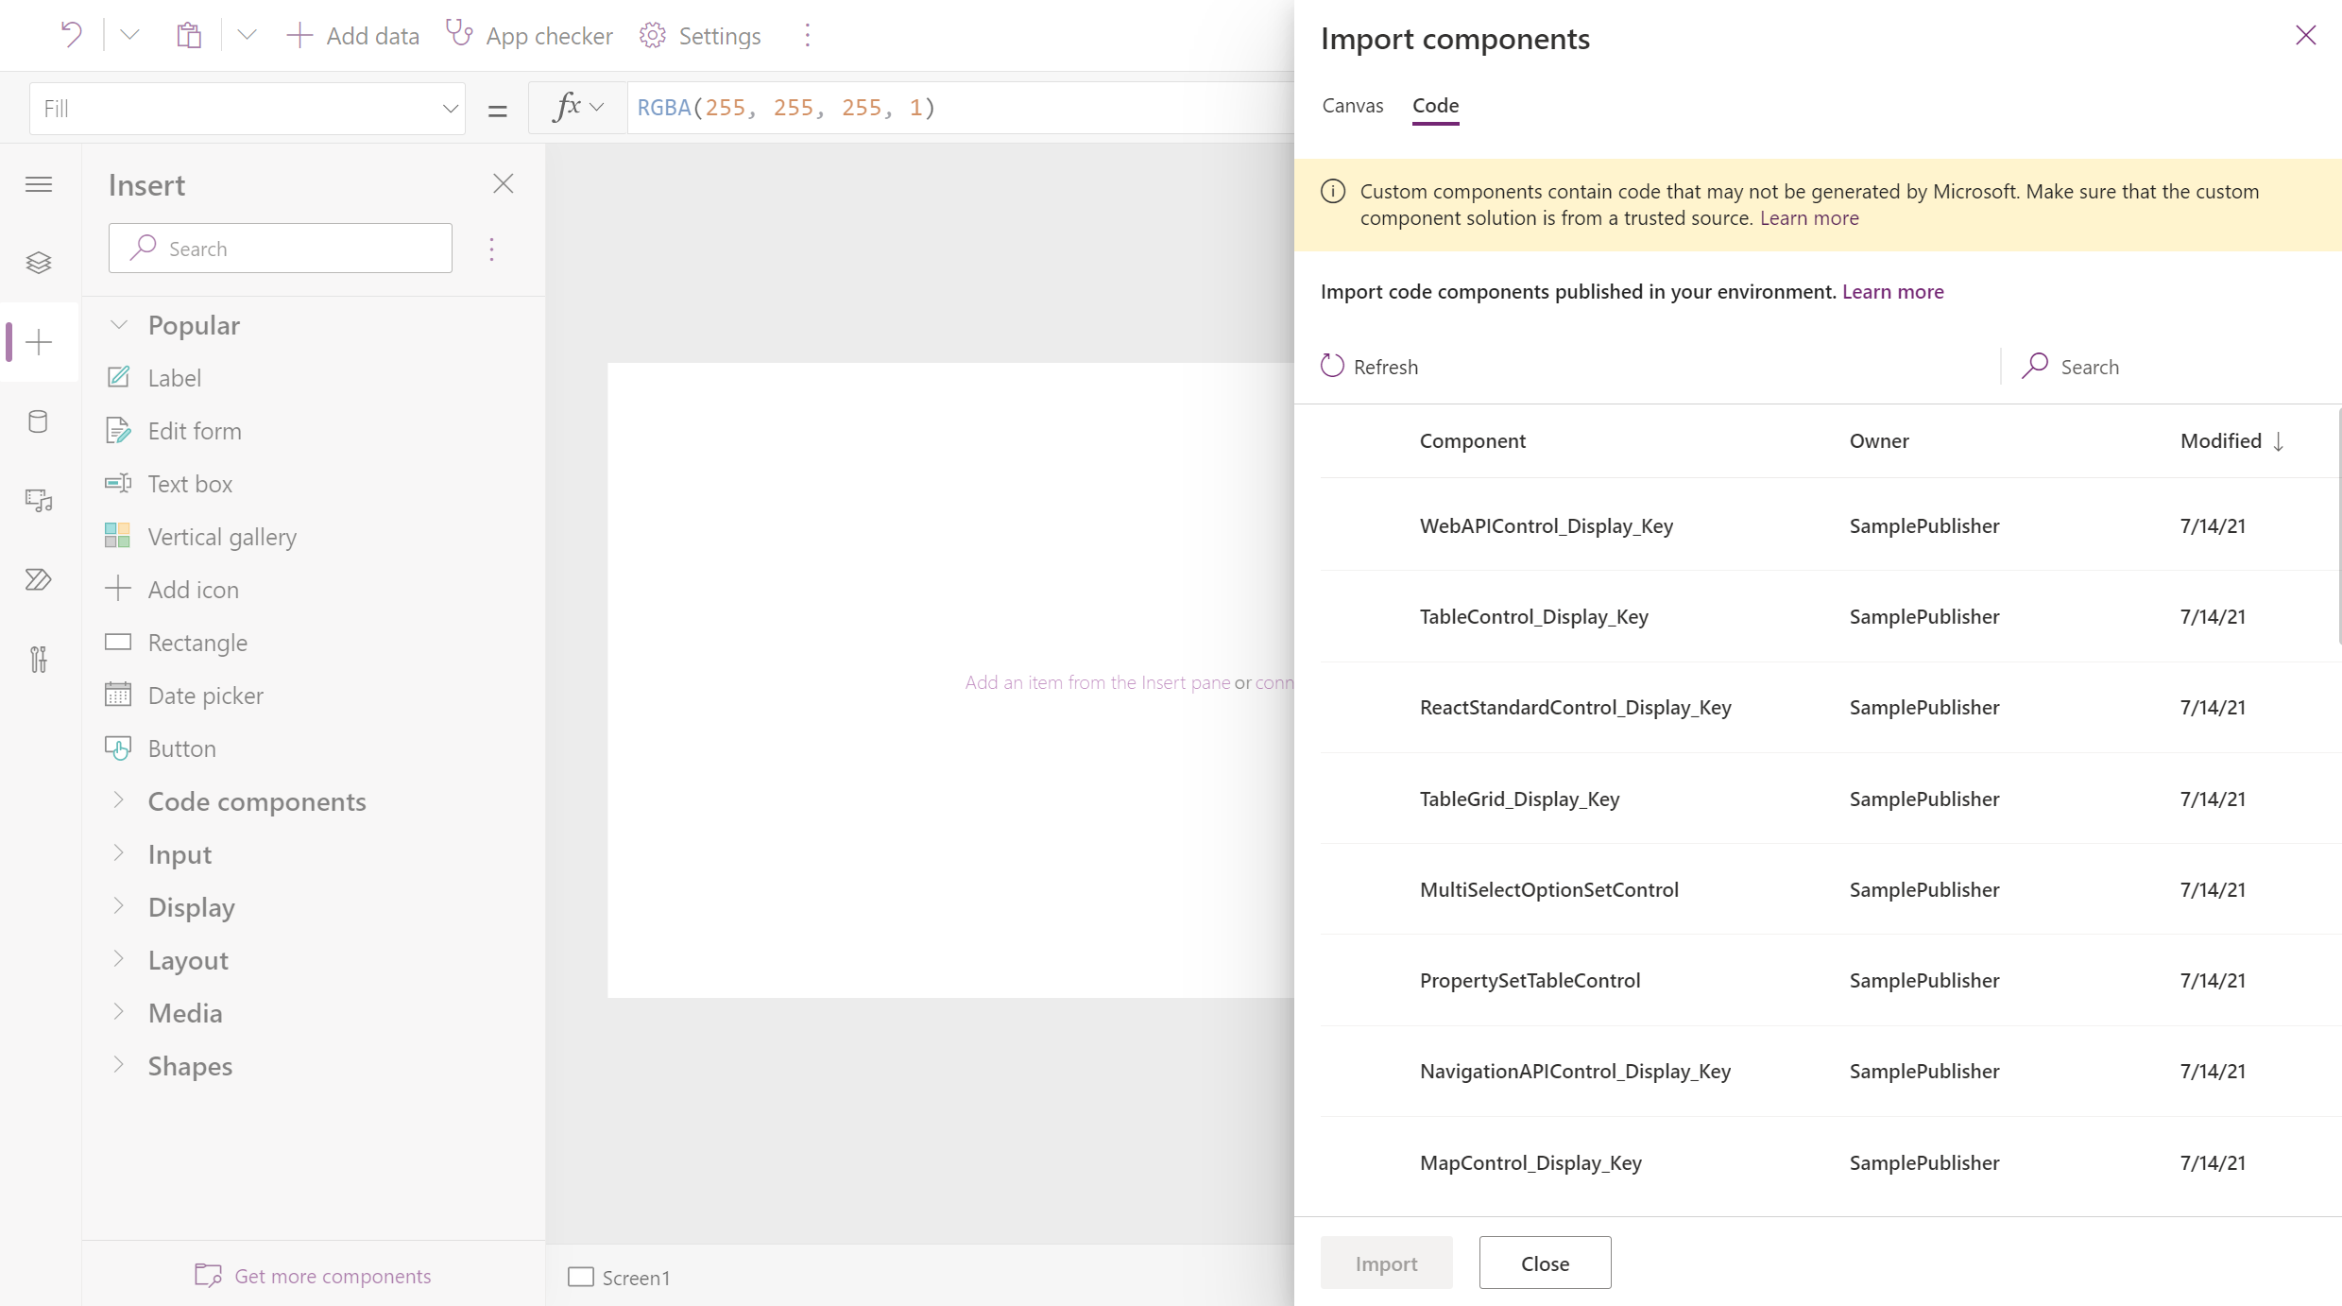This screenshot has width=2342, height=1306.
Task: Open the App checker stethoscope
Action: point(459,35)
